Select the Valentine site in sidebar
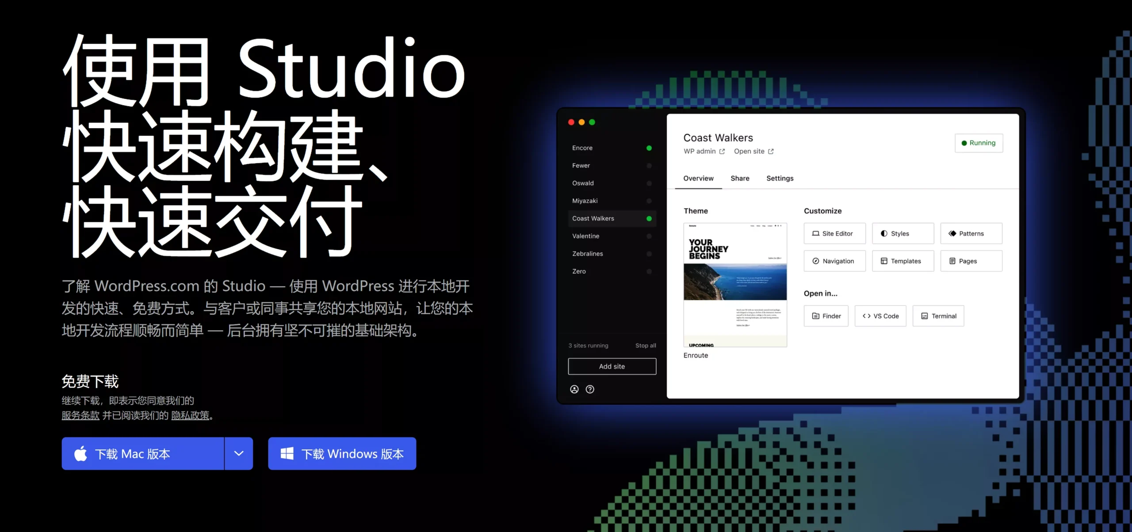Image resolution: width=1132 pixels, height=532 pixels. click(586, 236)
